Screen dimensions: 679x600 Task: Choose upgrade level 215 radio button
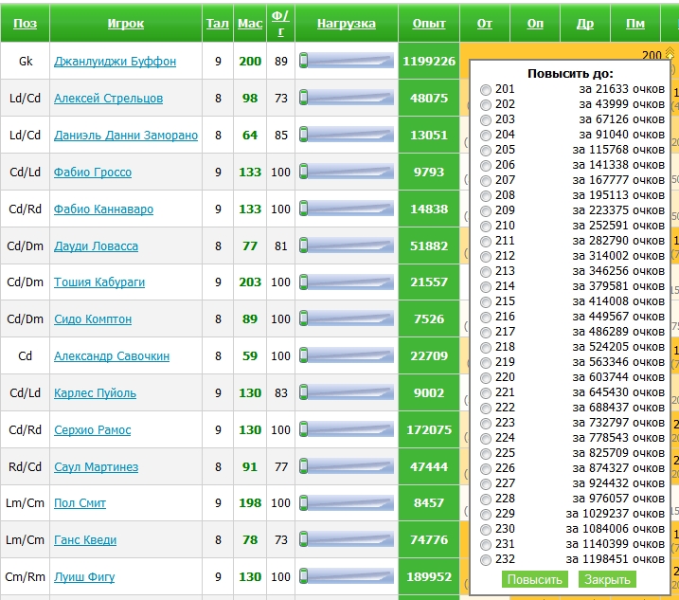coord(486,301)
